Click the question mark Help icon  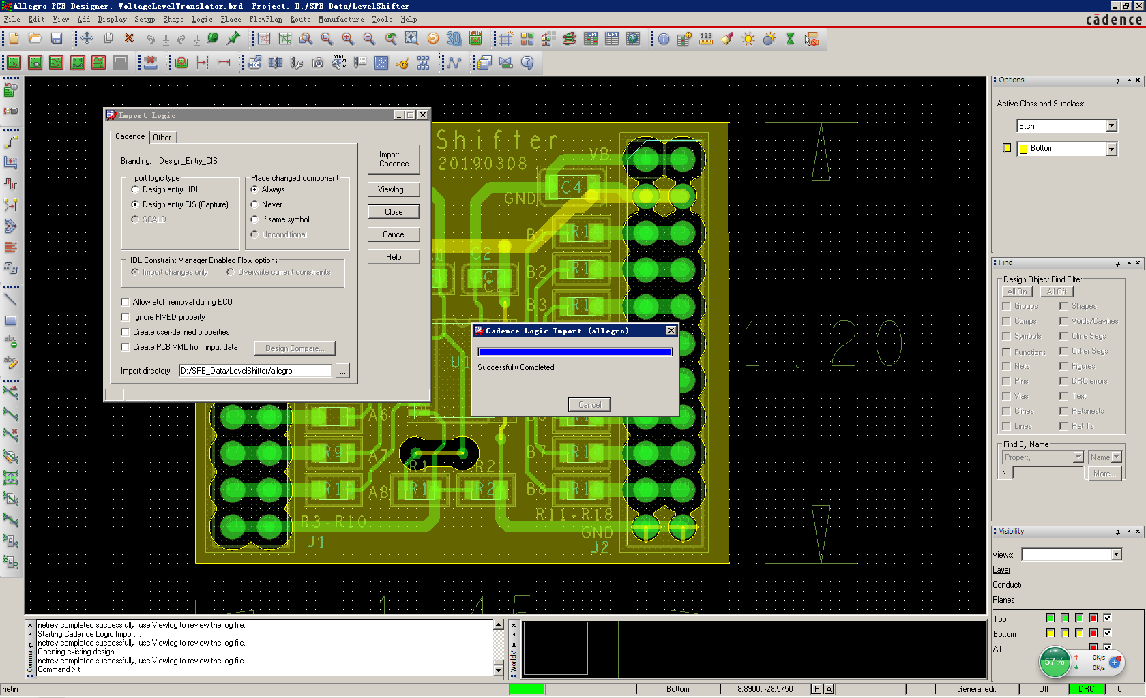coord(527,63)
